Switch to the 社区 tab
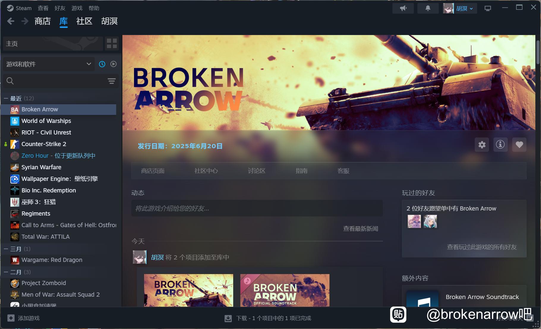The height and width of the screenshot is (329, 541). 84,21
